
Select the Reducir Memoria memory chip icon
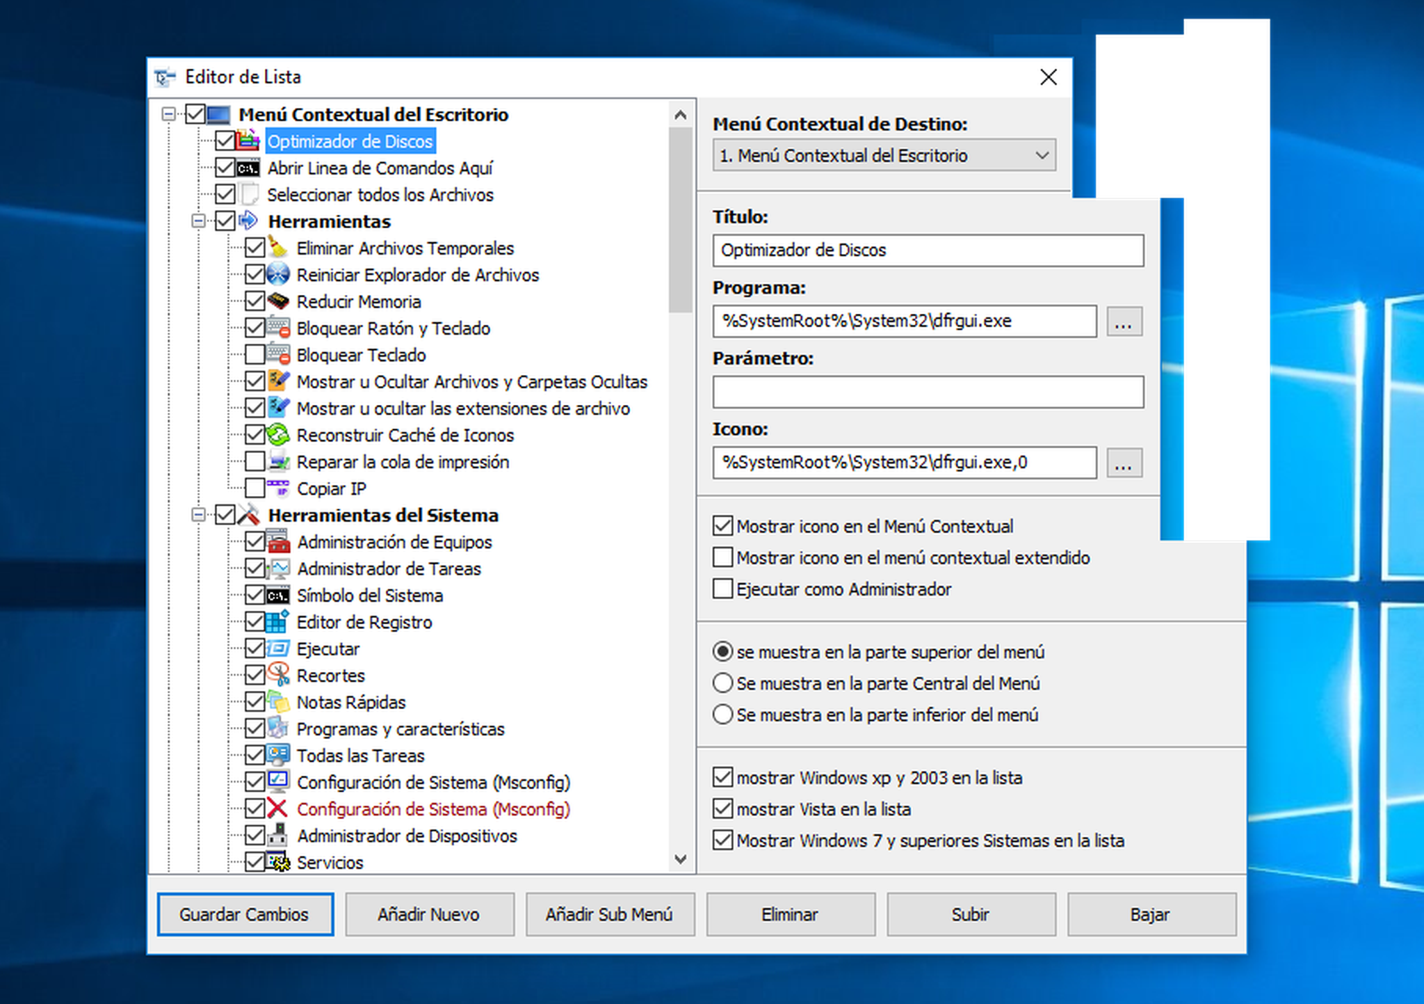277,301
